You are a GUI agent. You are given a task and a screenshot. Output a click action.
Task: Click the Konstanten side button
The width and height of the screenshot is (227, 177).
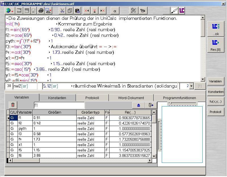coord(216,92)
